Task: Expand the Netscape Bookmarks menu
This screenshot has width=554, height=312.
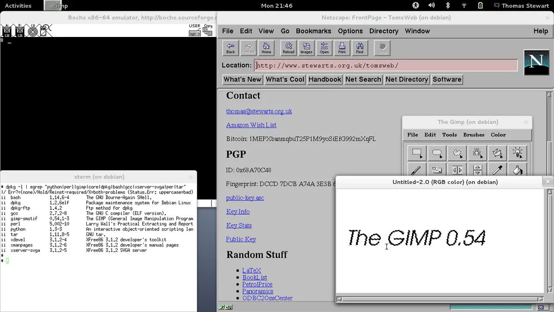Action: (313, 31)
